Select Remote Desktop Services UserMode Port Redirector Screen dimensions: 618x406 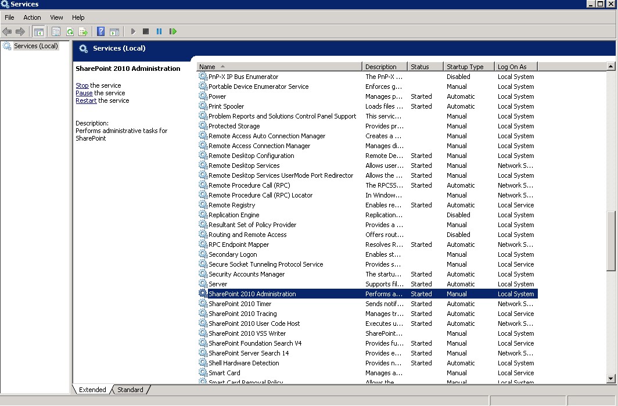367,175
